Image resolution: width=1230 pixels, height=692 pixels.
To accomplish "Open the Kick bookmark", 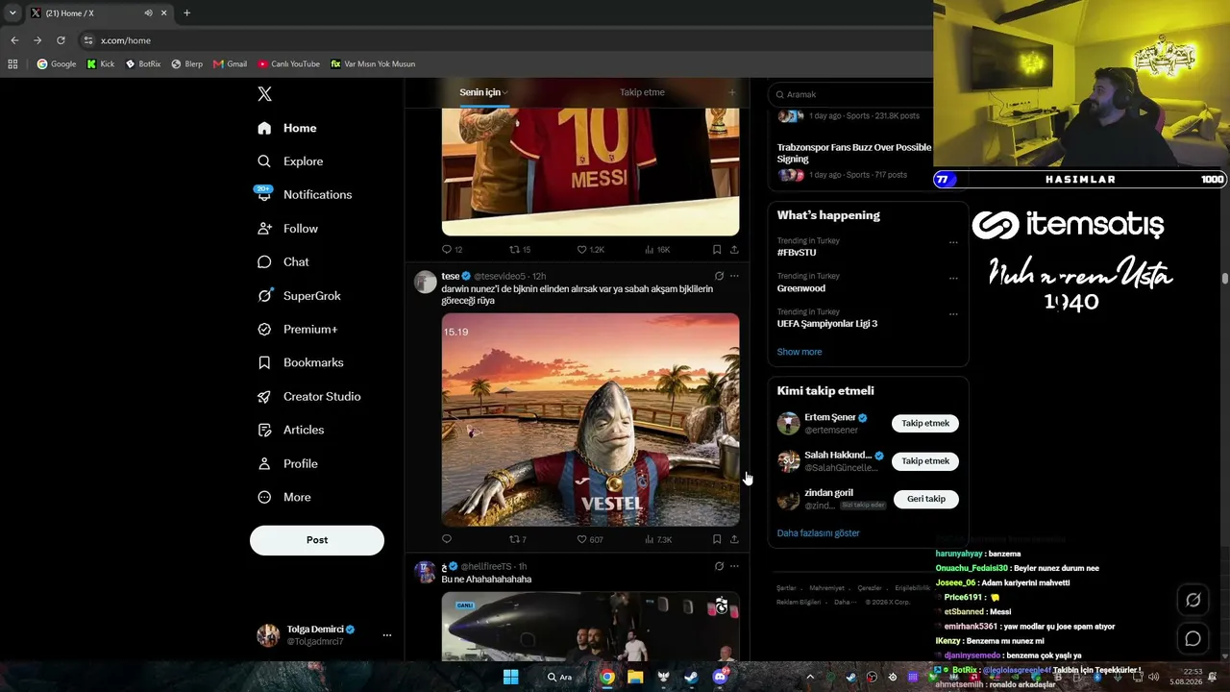I will click(100, 64).
